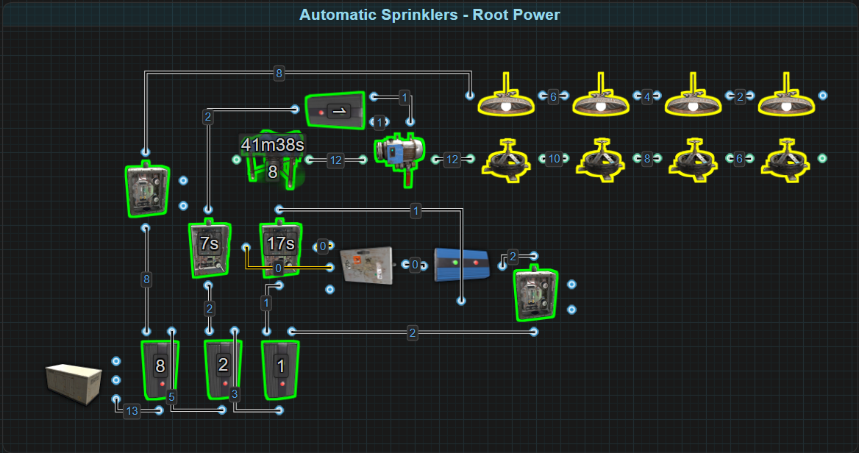
Task: Click the output port right of the last ceiling light
Action: (822, 96)
